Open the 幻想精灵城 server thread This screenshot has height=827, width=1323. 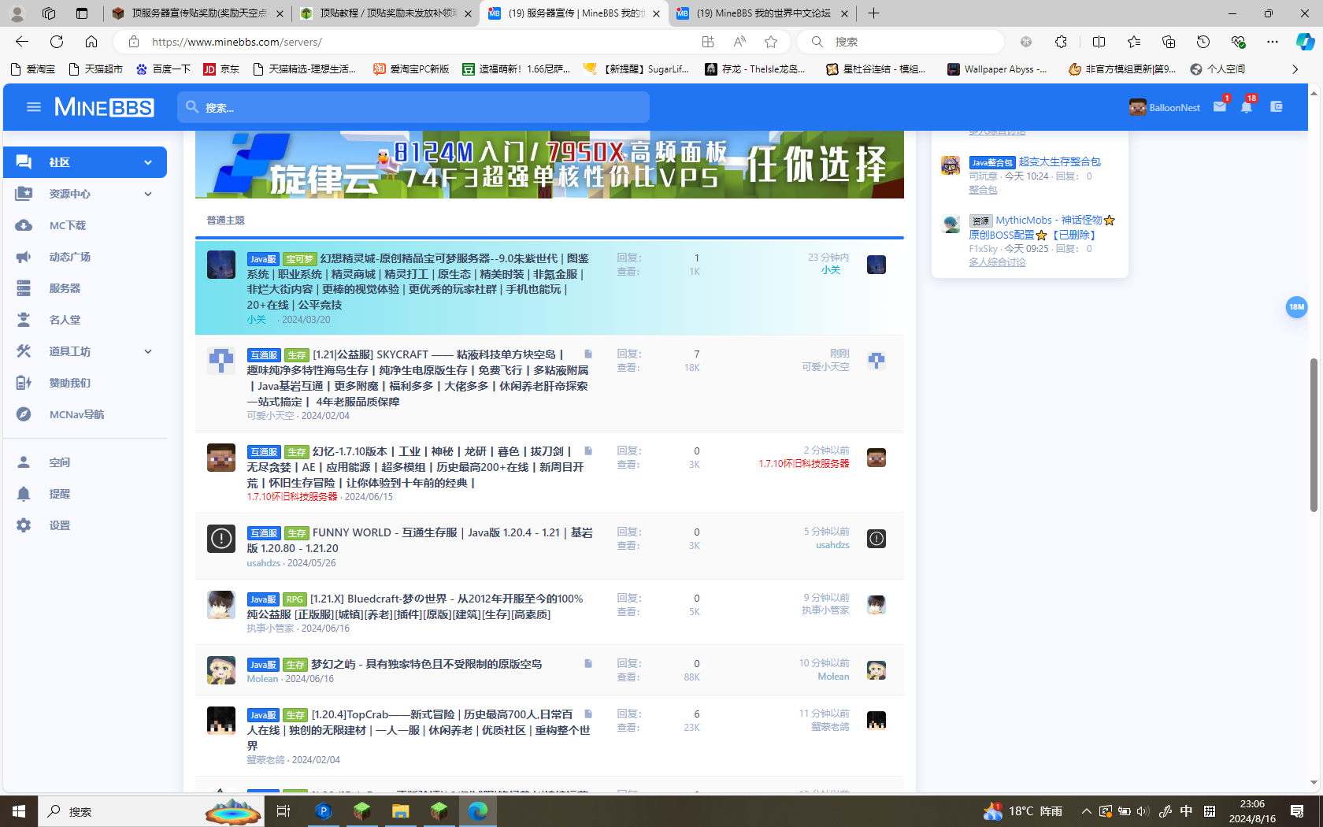(x=418, y=281)
